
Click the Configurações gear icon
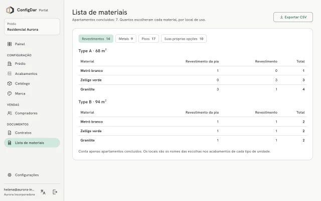pyautogui.click(x=10, y=175)
